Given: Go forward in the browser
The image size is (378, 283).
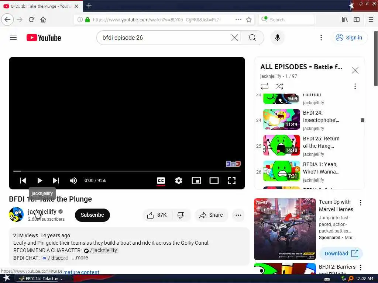Looking at the screenshot, I should (x=20, y=20).
